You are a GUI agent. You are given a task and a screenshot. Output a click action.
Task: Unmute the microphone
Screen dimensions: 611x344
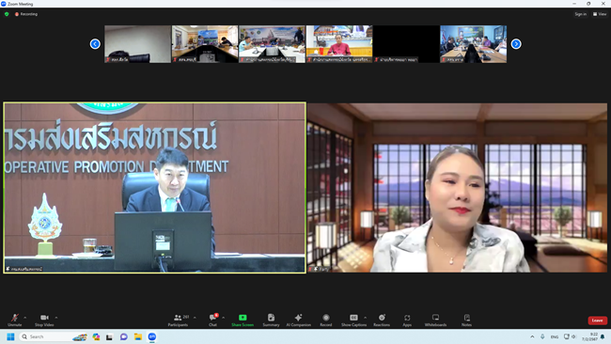(15, 320)
